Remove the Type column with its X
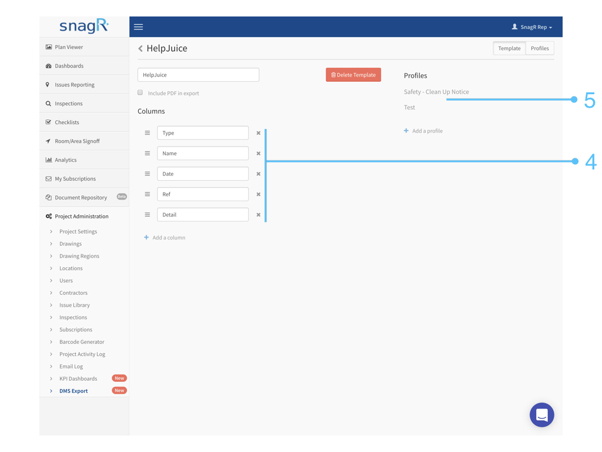This screenshot has width=602, height=452. click(x=259, y=133)
